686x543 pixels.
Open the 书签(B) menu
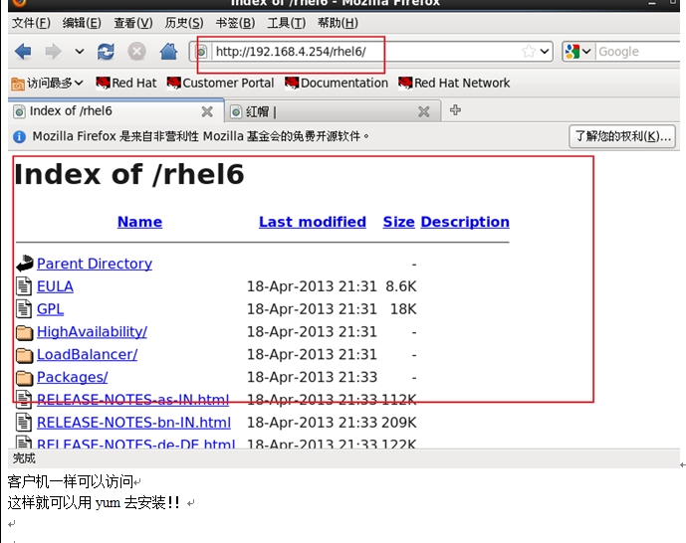235,23
